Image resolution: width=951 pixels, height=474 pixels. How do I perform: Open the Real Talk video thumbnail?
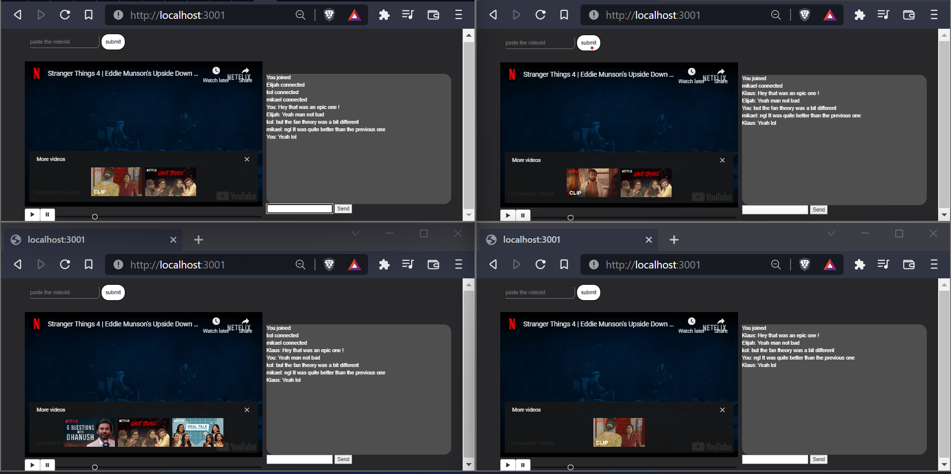click(x=198, y=432)
